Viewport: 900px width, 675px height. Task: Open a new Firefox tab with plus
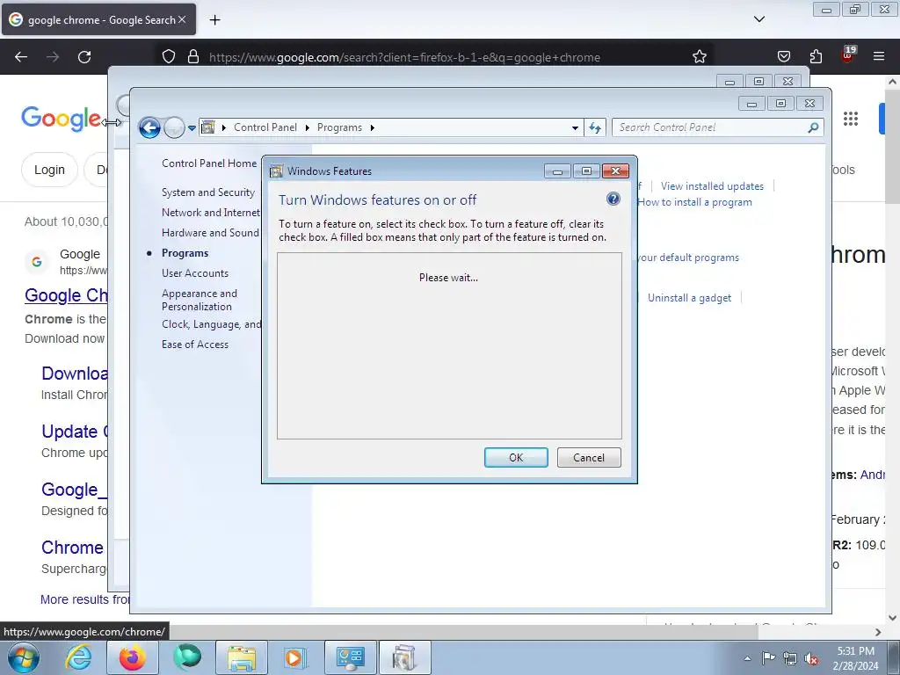point(214,20)
